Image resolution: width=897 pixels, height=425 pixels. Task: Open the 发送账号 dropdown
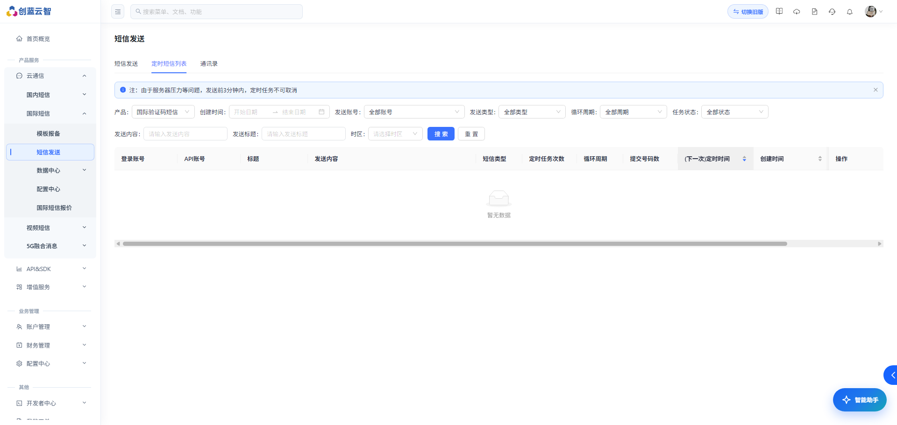pos(414,112)
